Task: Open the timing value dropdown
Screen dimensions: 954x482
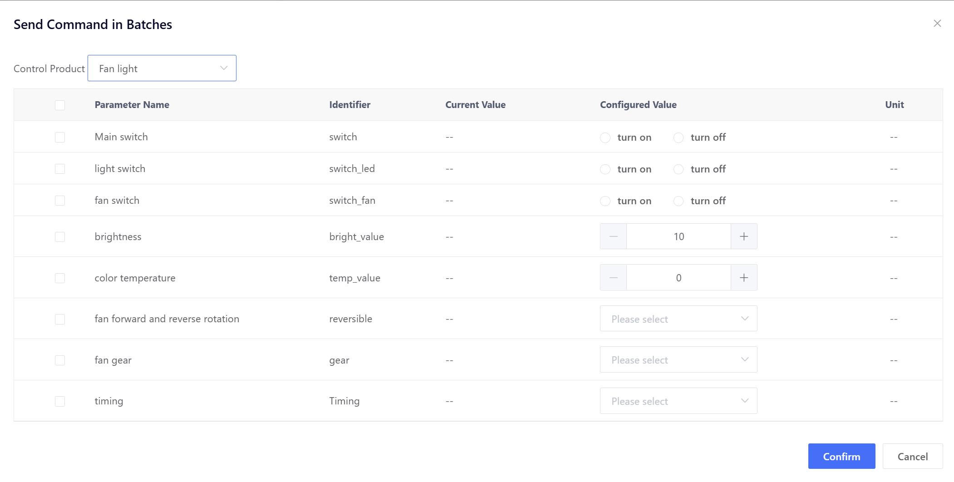Action: coord(678,401)
